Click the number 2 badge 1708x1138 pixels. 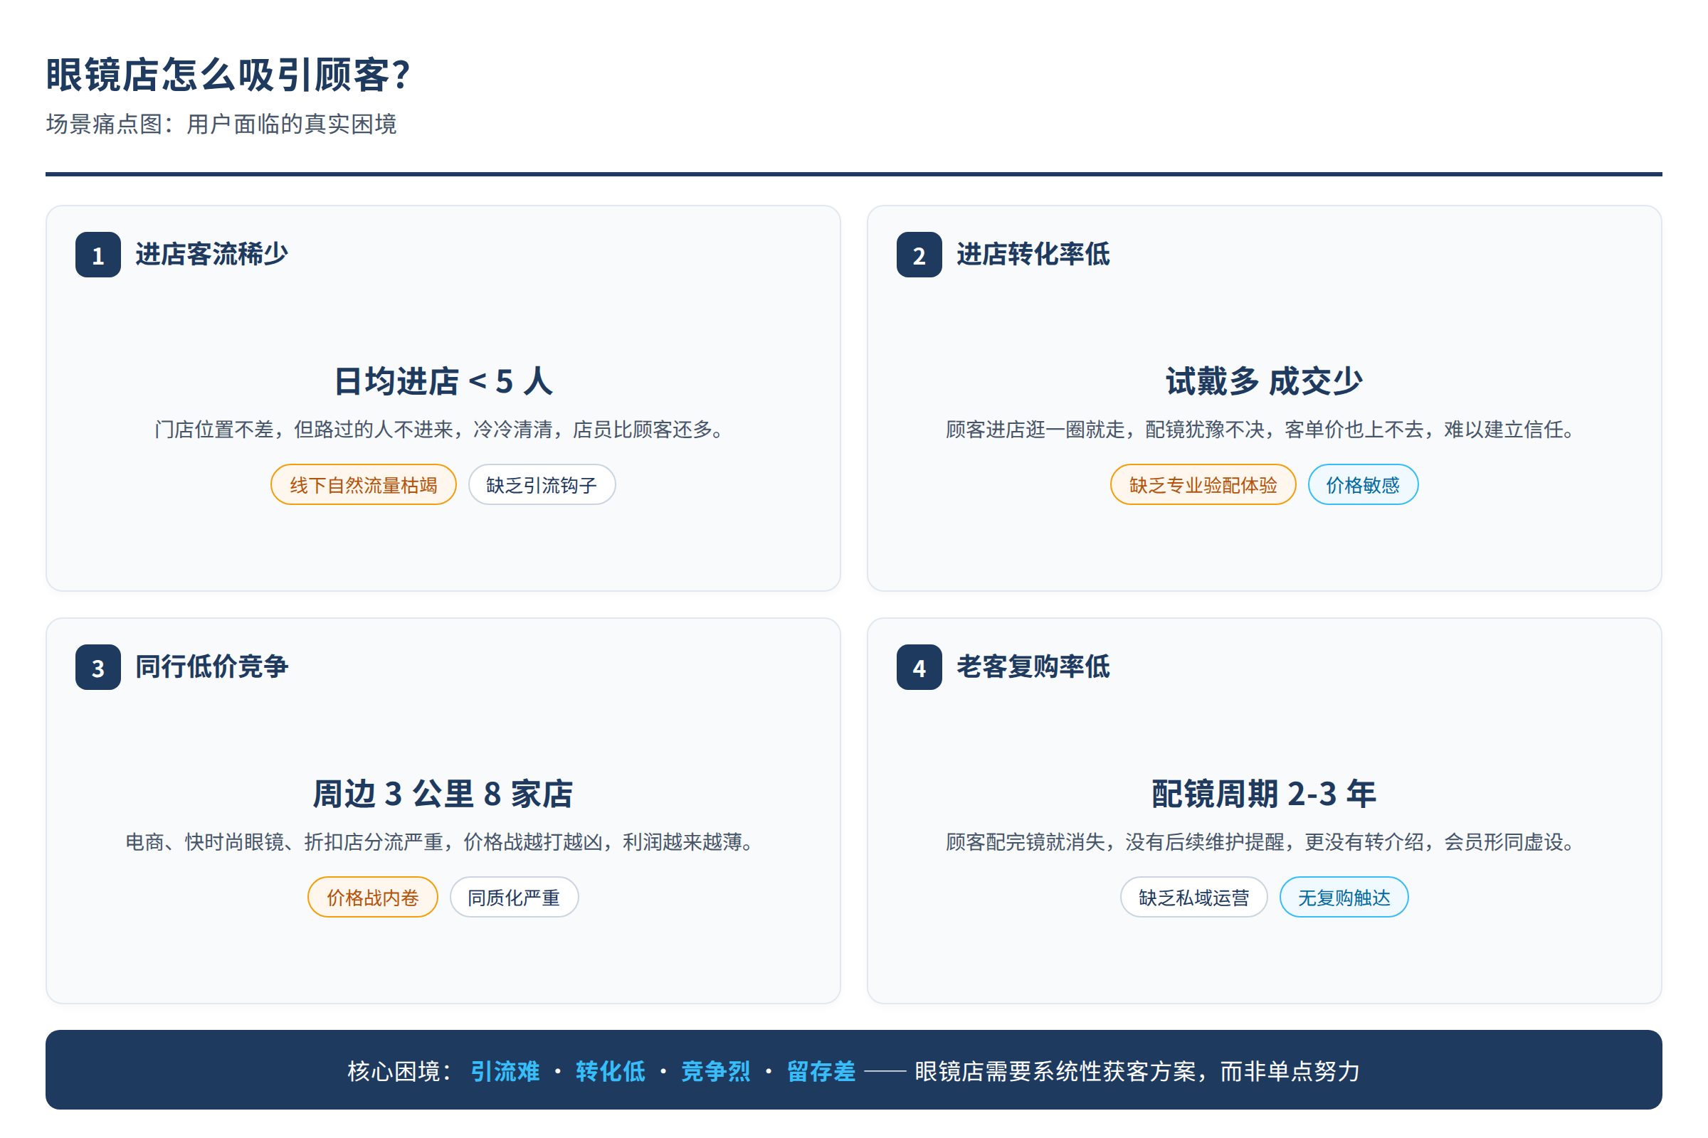click(x=919, y=255)
